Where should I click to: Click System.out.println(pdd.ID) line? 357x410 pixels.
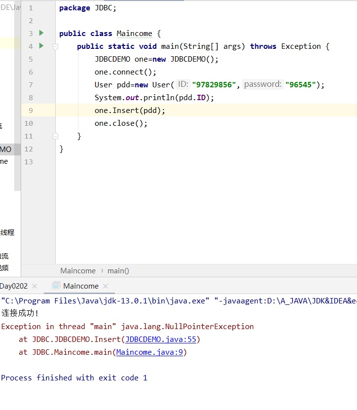pos(154,98)
